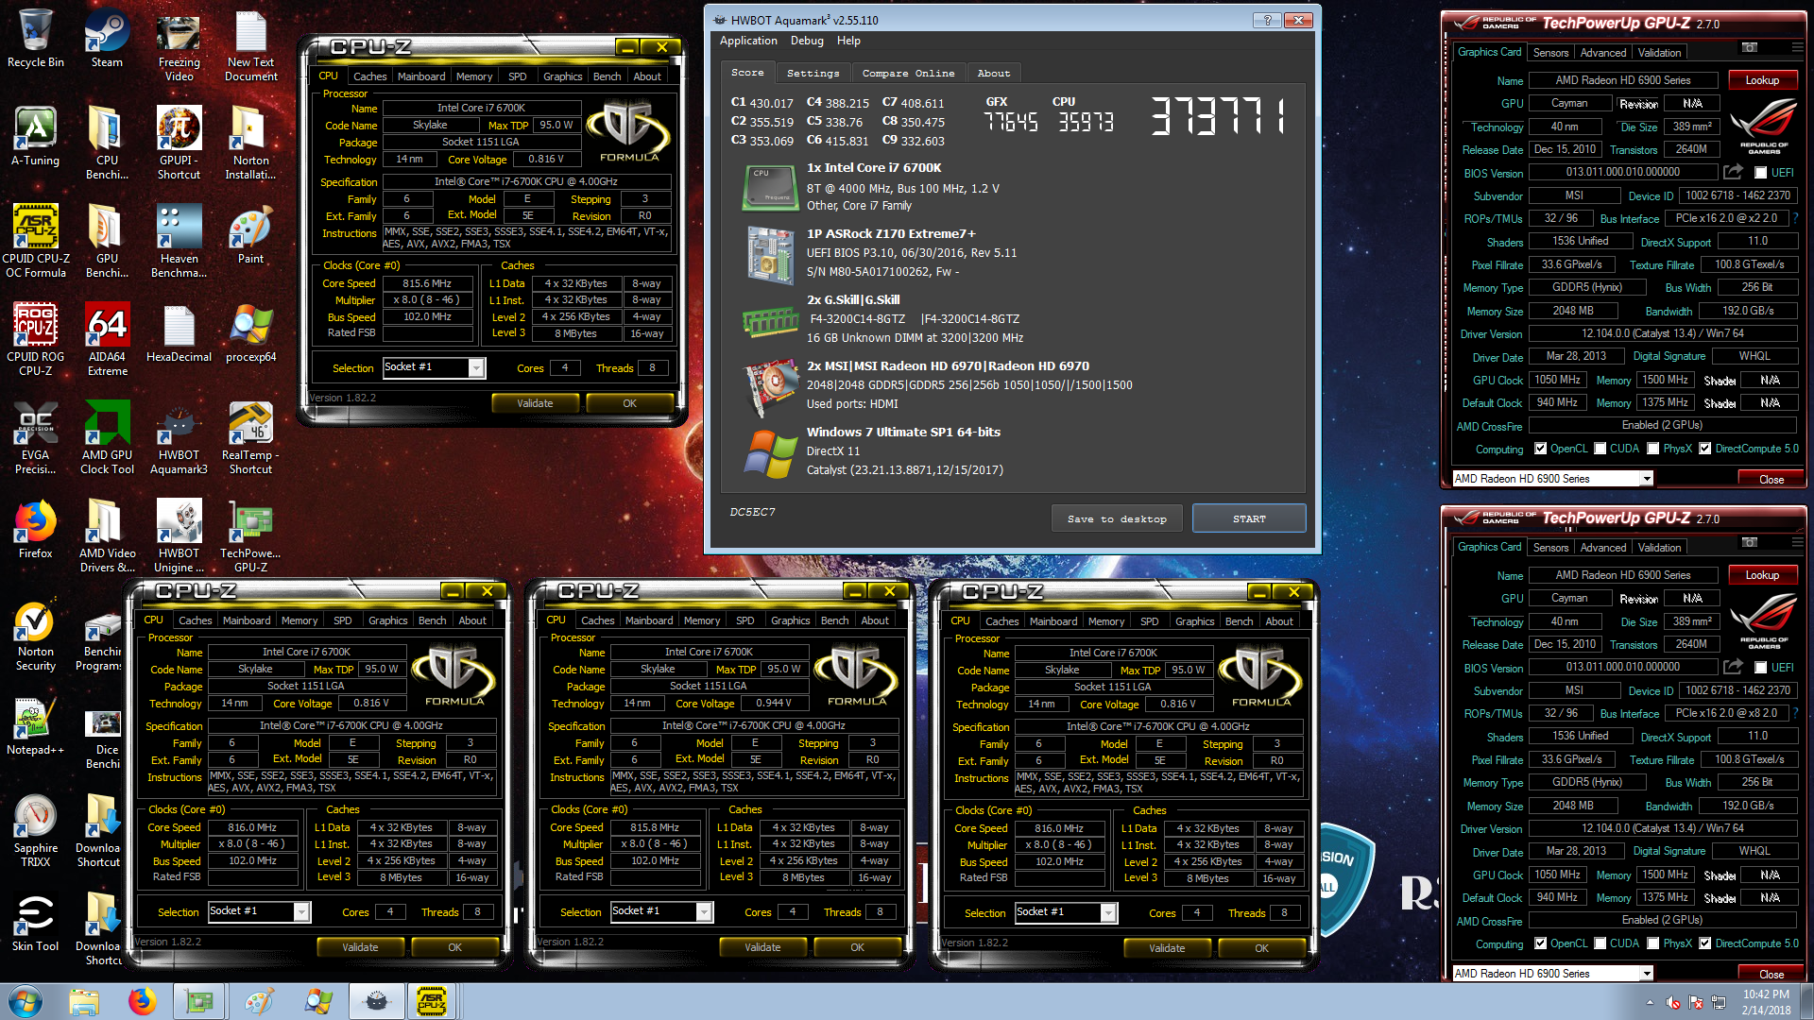Open Heaven Benchmark desktop icon

(x=179, y=240)
